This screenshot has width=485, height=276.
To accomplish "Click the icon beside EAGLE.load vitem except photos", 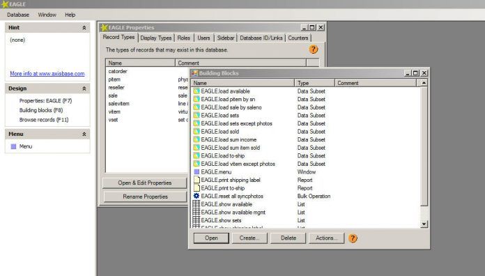I will (x=196, y=163).
